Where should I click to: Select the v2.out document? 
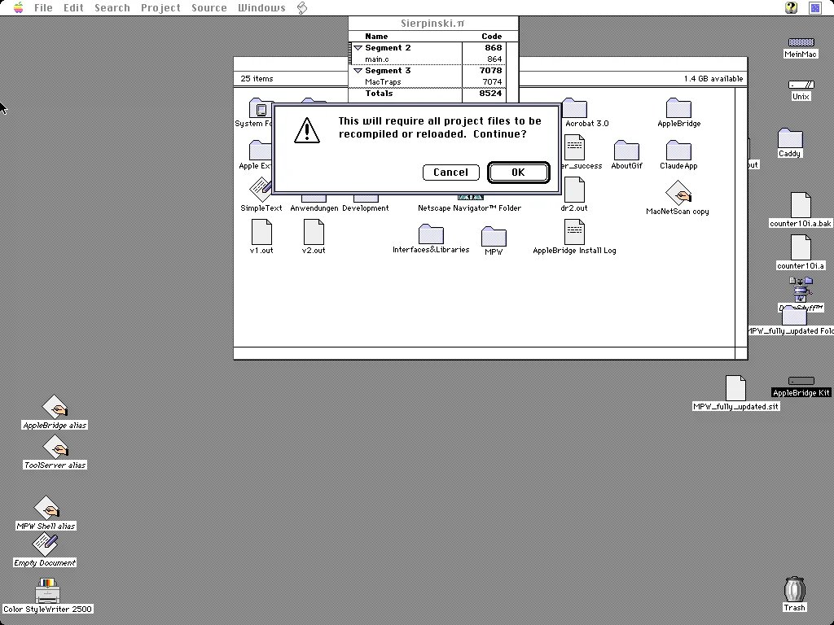click(314, 232)
